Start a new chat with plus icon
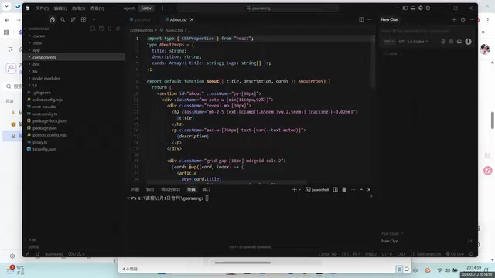The width and height of the screenshot is (495, 278). pos(454,19)
